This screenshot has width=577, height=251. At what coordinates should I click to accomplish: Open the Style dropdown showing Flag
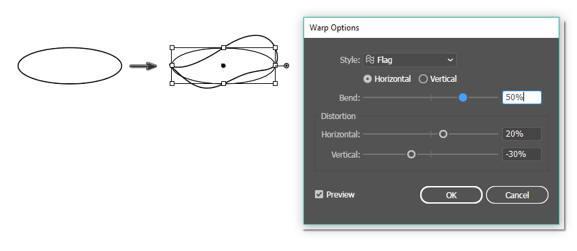409,60
